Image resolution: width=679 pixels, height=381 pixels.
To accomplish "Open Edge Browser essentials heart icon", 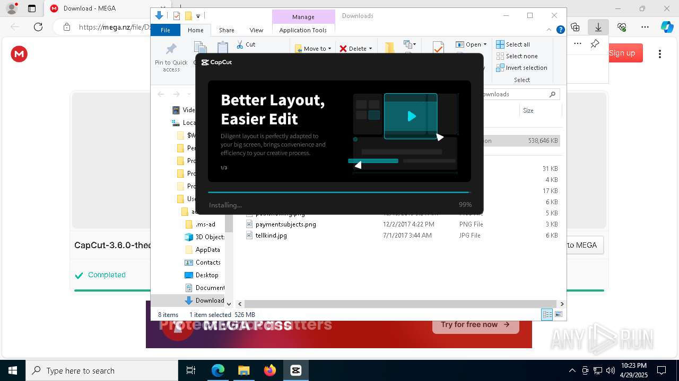I will click(622, 27).
